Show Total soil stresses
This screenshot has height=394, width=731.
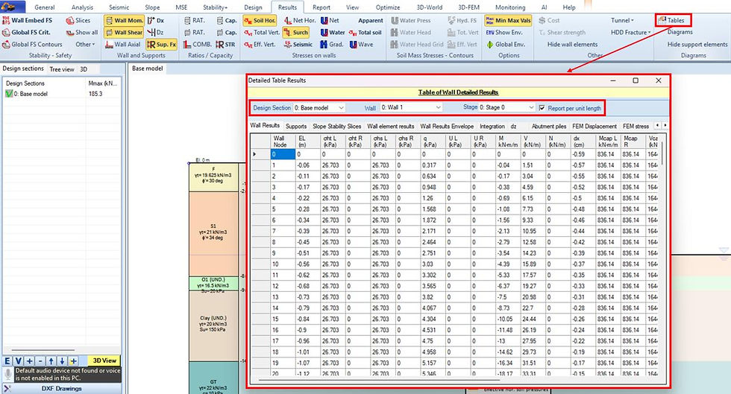coord(365,33)
